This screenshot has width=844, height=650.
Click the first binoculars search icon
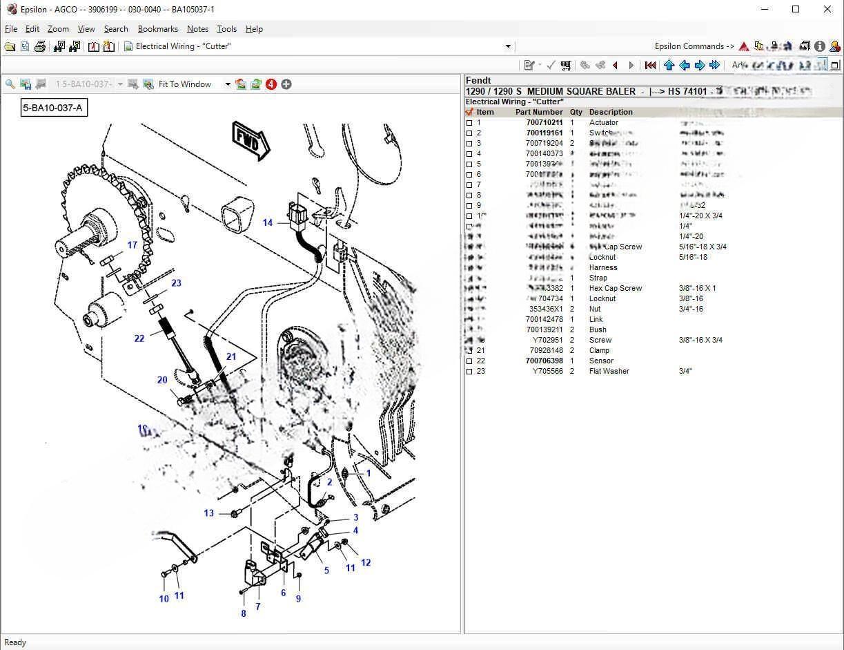click(x=59, y=46)
